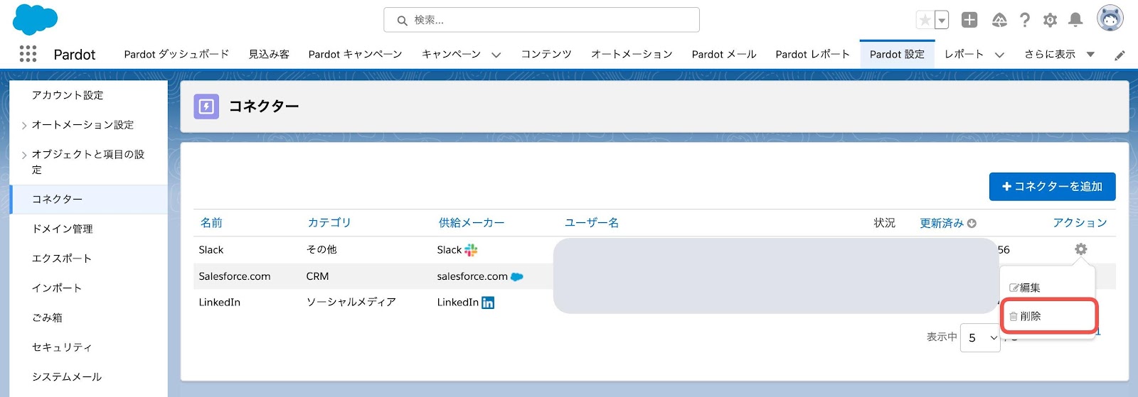The width and height of the screenshot is (1138, 397).
Task: Go to the 見込み客 tab
Action: [269, 54]
